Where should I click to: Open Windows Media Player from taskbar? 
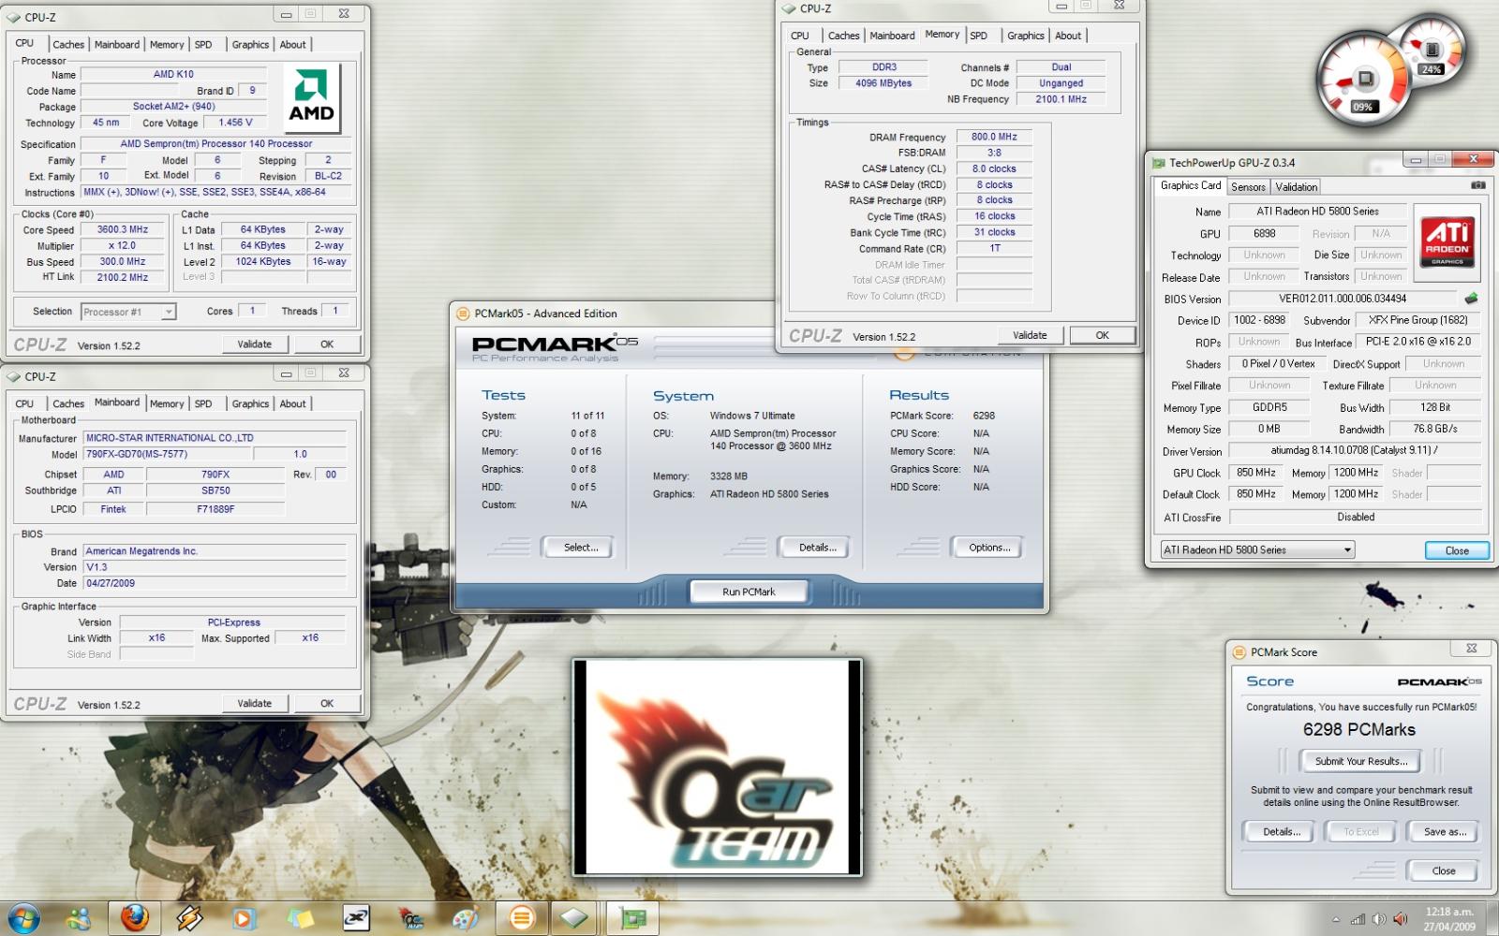[243, 919]
